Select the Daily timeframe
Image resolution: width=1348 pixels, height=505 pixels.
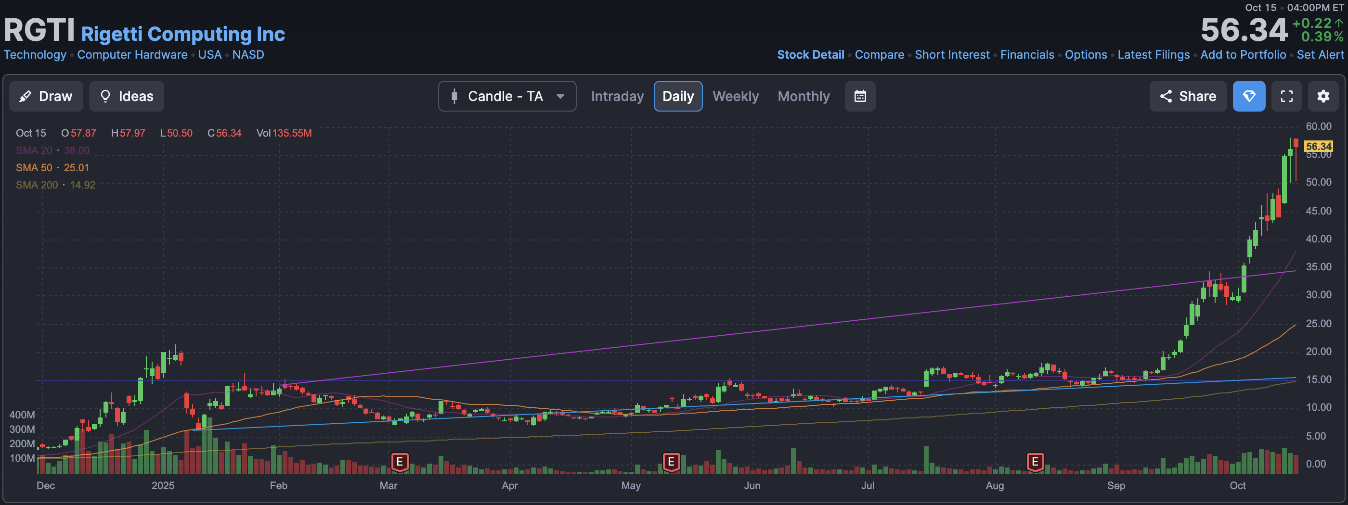click(678, 96)
